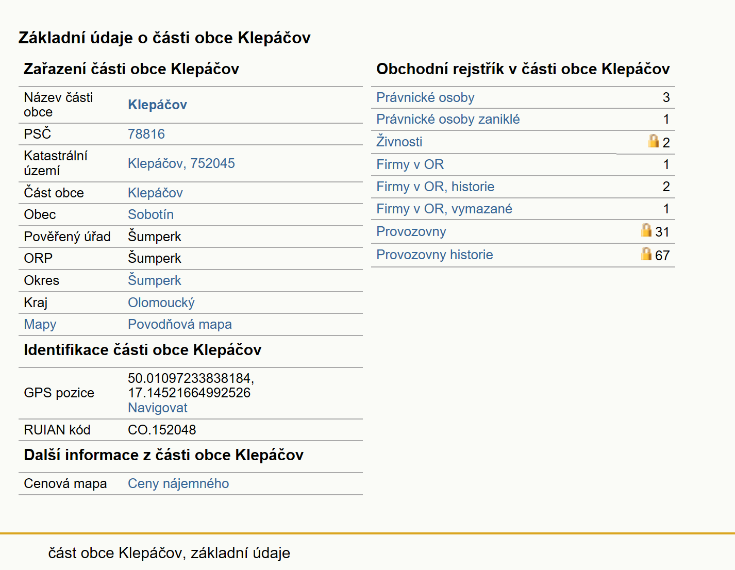Open Ceny nájemného price map link
Screen dimensions: 735x570
point(178,483)
